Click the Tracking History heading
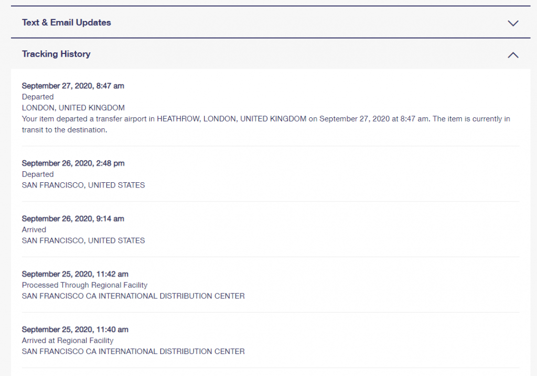Image resolution: width=537 pixels, height=376 pixels. click(x=56, y=54)
